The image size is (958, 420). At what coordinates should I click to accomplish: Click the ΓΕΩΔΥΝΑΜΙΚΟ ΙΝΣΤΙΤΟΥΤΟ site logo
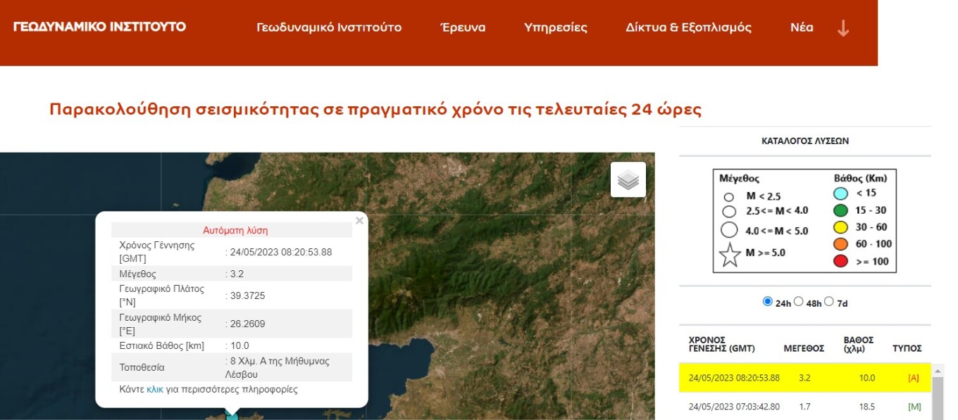click(99, 27)
